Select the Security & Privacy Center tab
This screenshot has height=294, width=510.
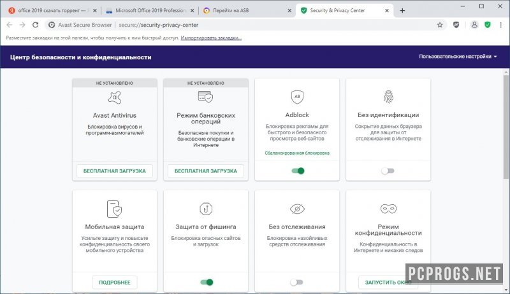tap(345, 10)
